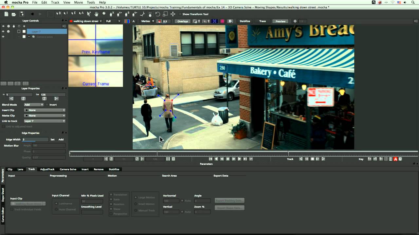
Task: Toggle the blue surface display icon
Action: coord(214,21)
